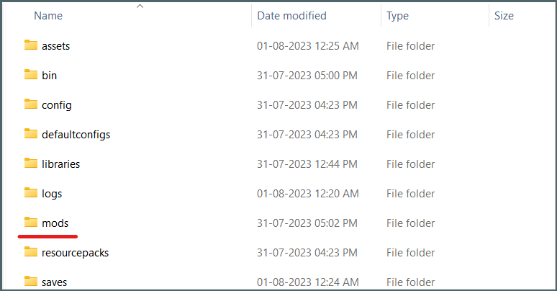Click the libraries folder icon
The image size is (557, 291).
click(30, 164)
